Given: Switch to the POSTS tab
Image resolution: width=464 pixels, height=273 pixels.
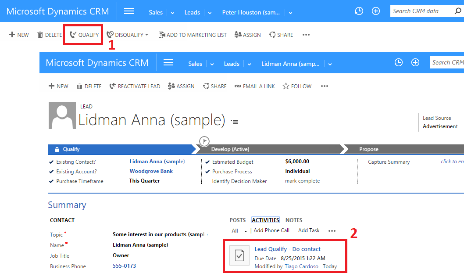Looking at the screenshot, I should click(x=237, y=220).
